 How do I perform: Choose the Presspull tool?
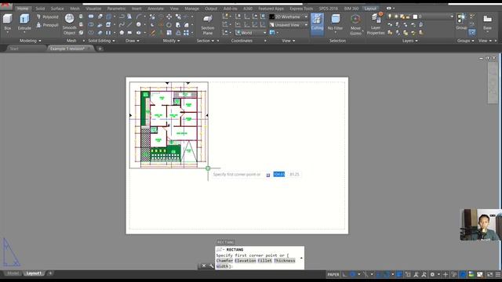pyautogui.click(x=47, y=25)
